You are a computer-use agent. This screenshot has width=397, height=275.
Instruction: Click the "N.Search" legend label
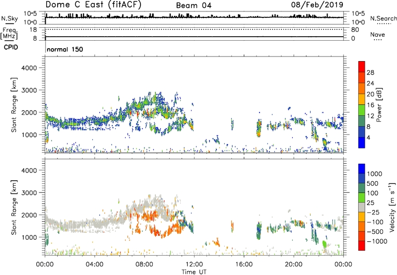coord(383,18)
